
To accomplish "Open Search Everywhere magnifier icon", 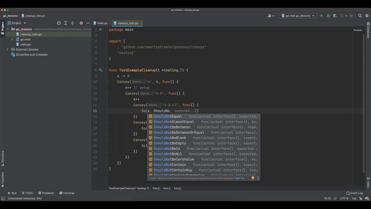I will point(360,16).
